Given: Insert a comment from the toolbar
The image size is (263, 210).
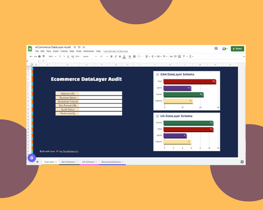Looking at the screenshot, I should (175, 56).
